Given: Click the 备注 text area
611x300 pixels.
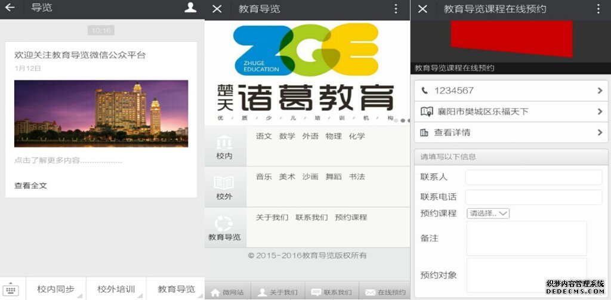Looking at the screenshot, I should pyautogui.click(x=526, y=239).
